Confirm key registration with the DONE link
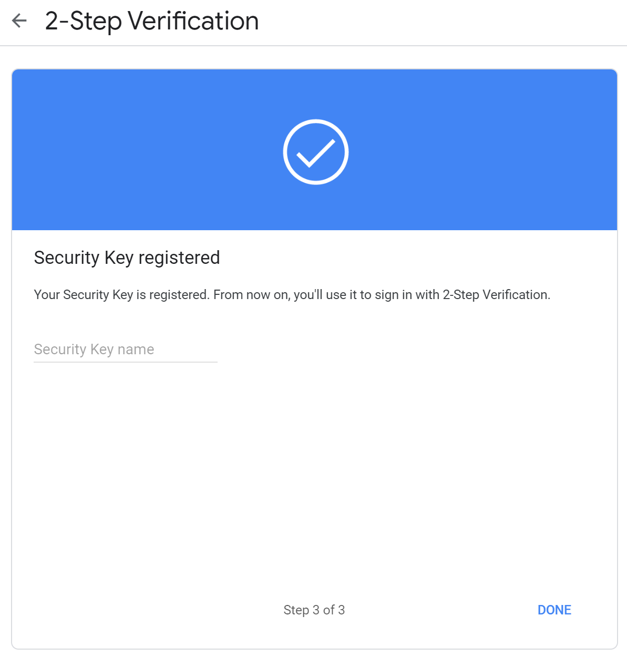 [554, 610]
